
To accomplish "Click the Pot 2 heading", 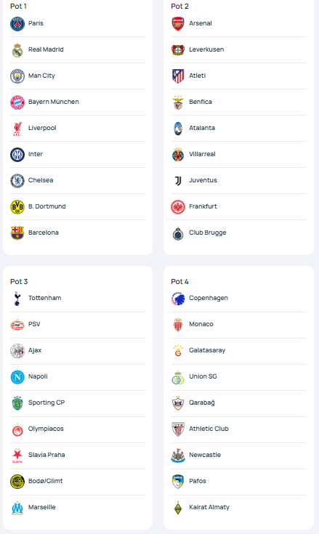I will [179, 6].
